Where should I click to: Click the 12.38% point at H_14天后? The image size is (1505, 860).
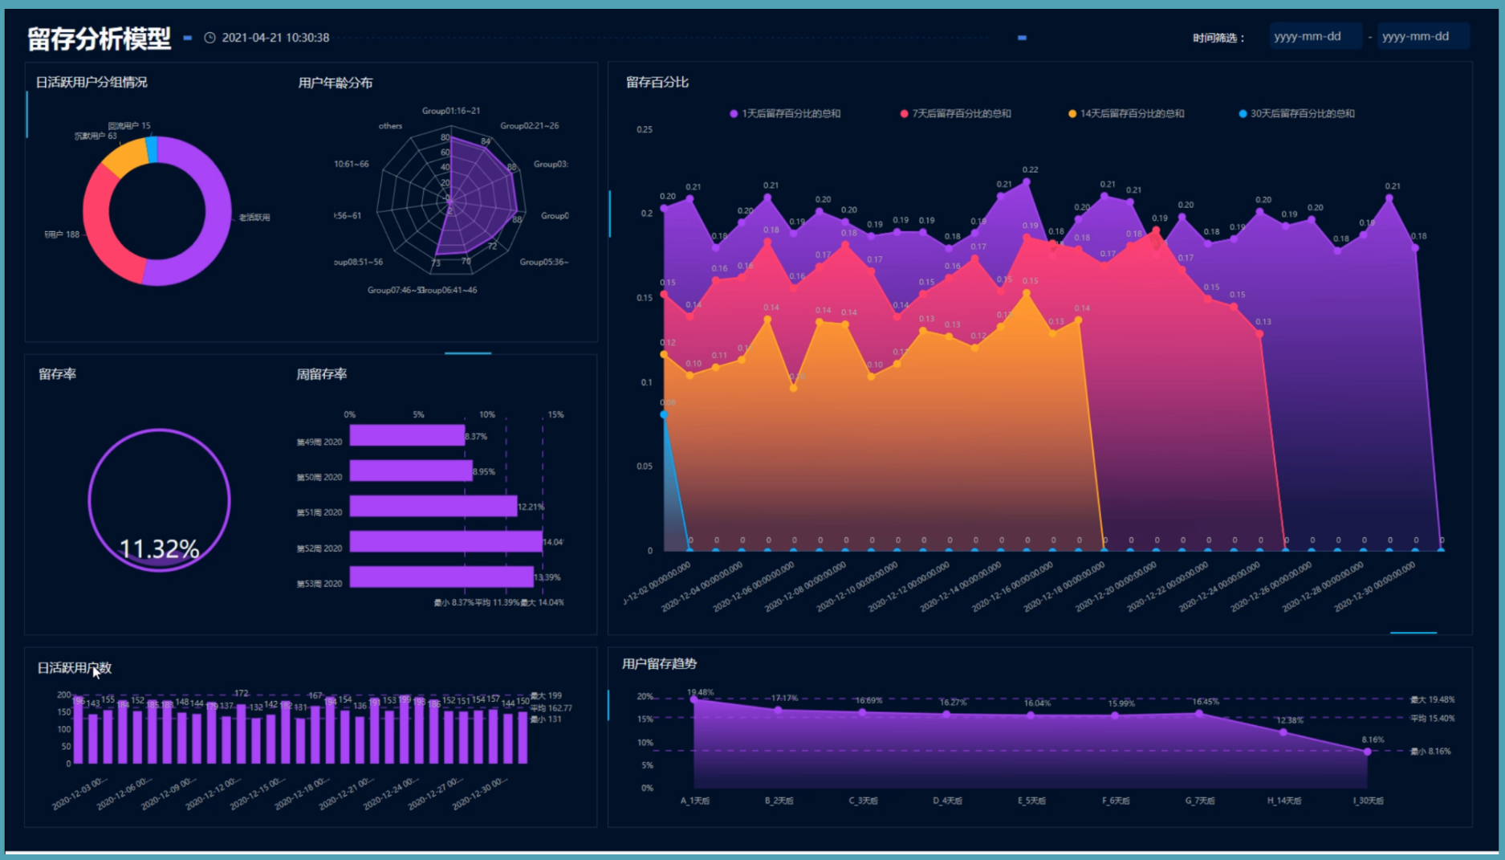click(x=1283, y=732)
